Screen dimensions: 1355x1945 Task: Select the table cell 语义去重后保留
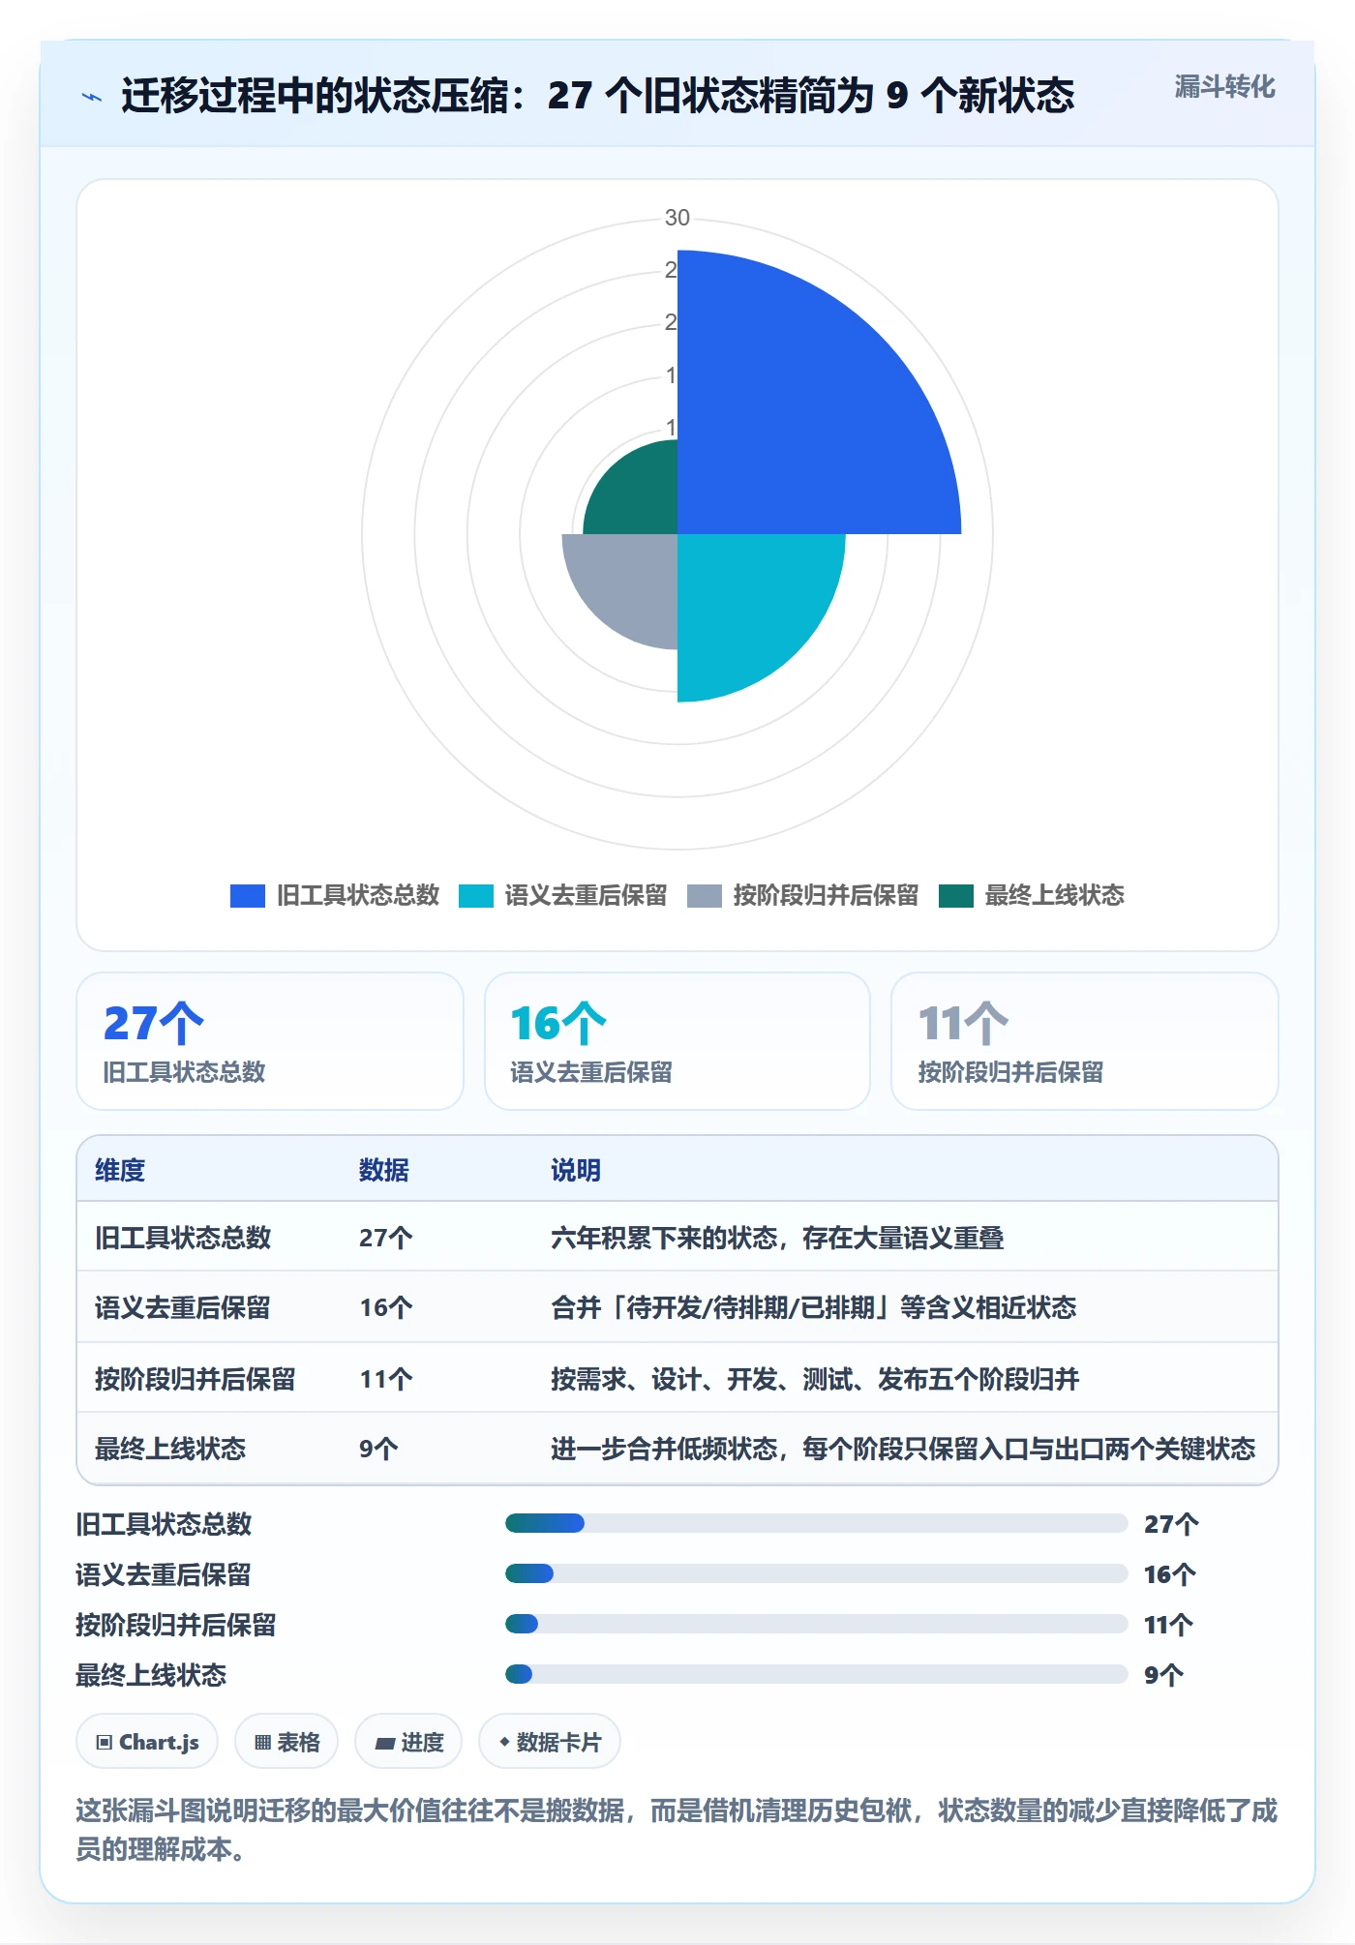click(183, 1308)
